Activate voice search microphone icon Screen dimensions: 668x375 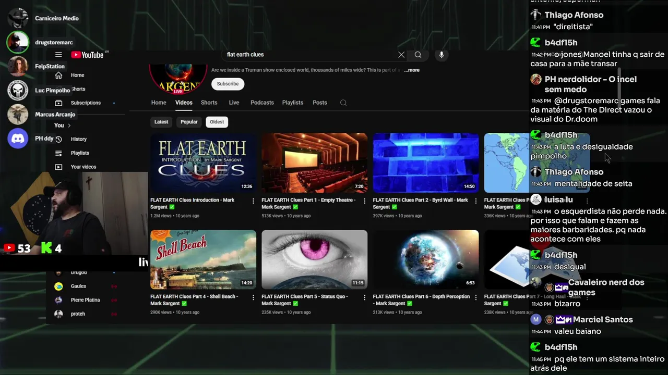(442, 55)
